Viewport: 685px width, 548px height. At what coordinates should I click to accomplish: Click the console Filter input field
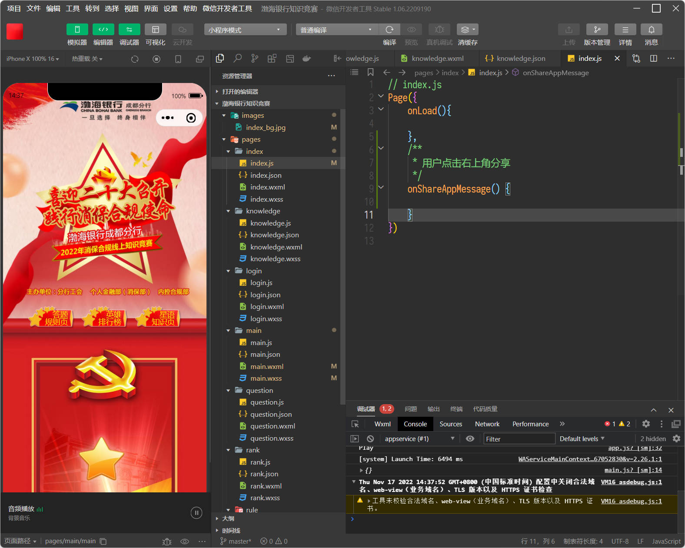(x=519, y=439)
